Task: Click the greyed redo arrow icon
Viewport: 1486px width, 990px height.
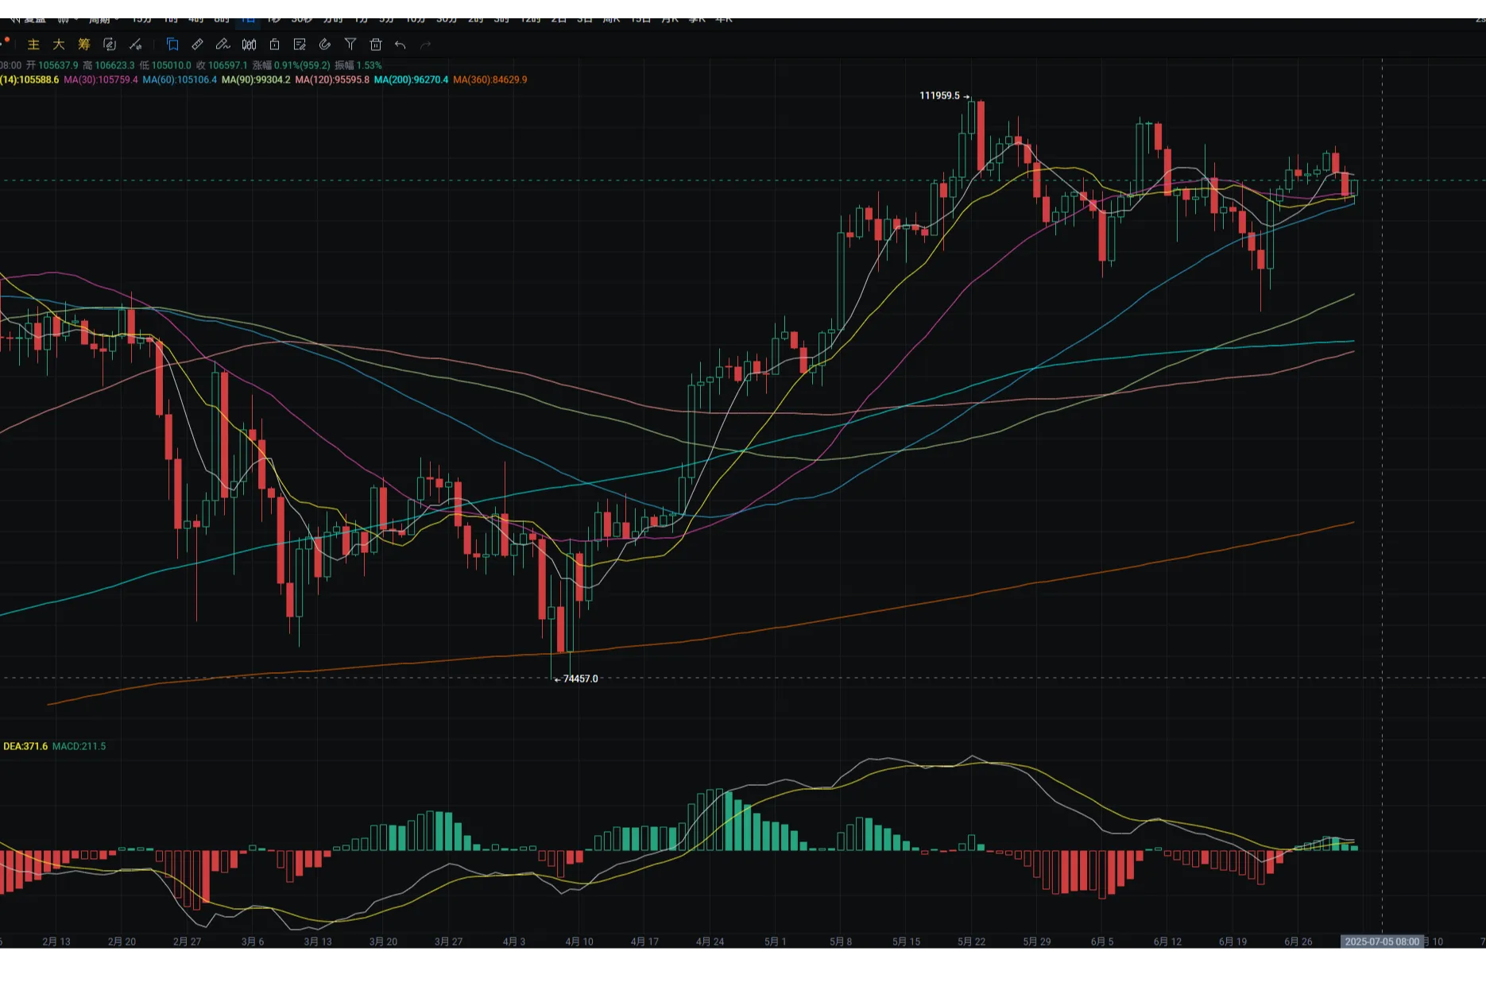Action: pos(426,44)
